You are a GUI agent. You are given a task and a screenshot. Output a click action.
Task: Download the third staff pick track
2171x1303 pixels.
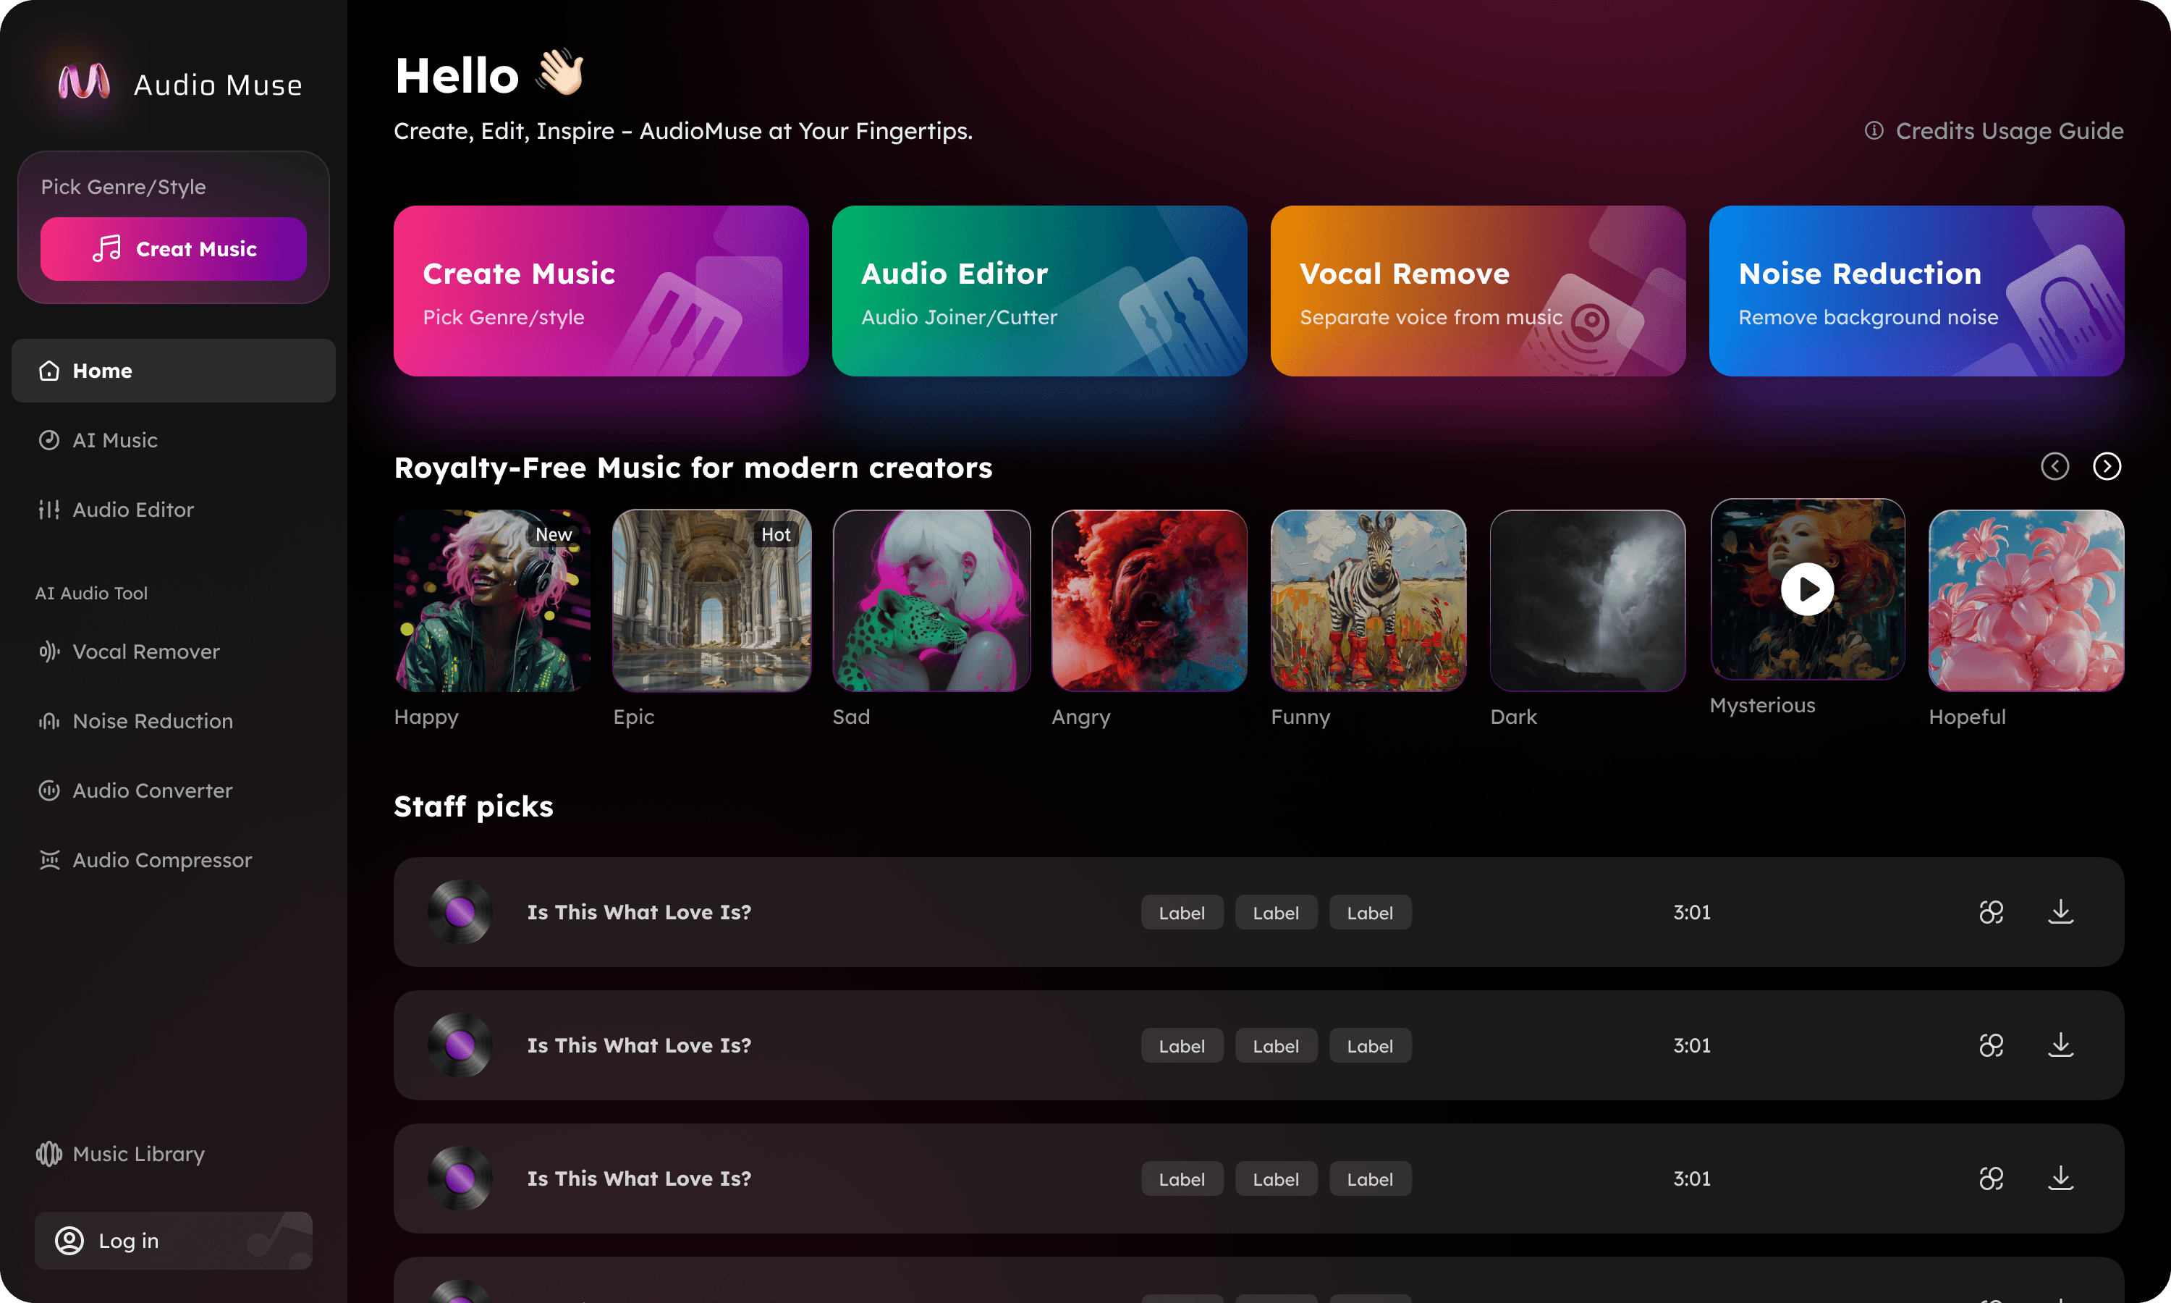(x=2060, y=1178)
